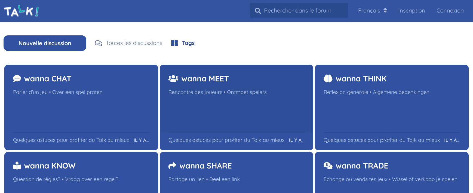Click the wanna KNOW book reader icon

(x=17, y=166)
